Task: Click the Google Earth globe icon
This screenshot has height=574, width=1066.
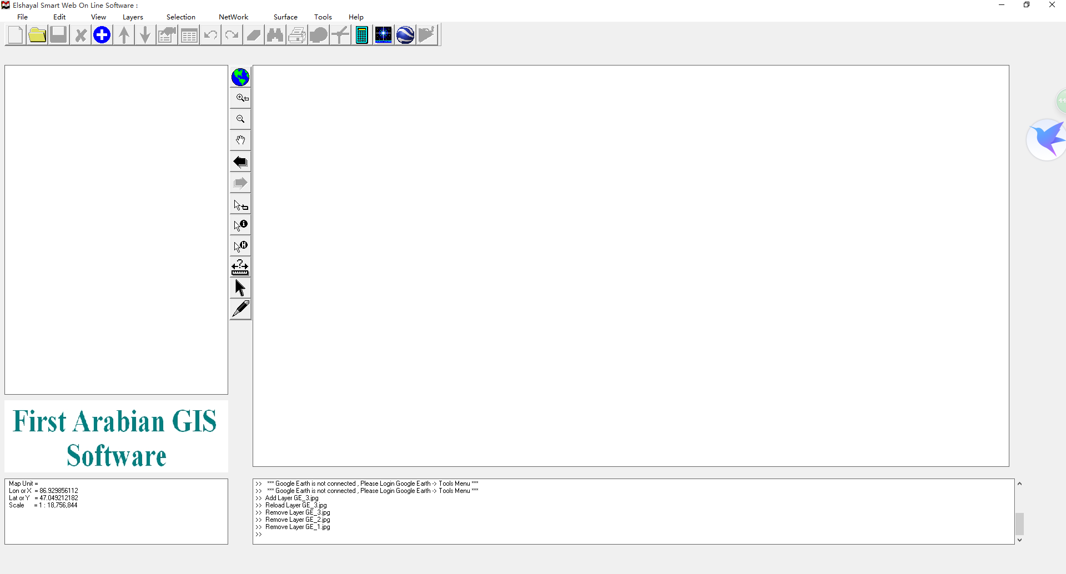Action: pyautogui.click(x=405, y=35)
